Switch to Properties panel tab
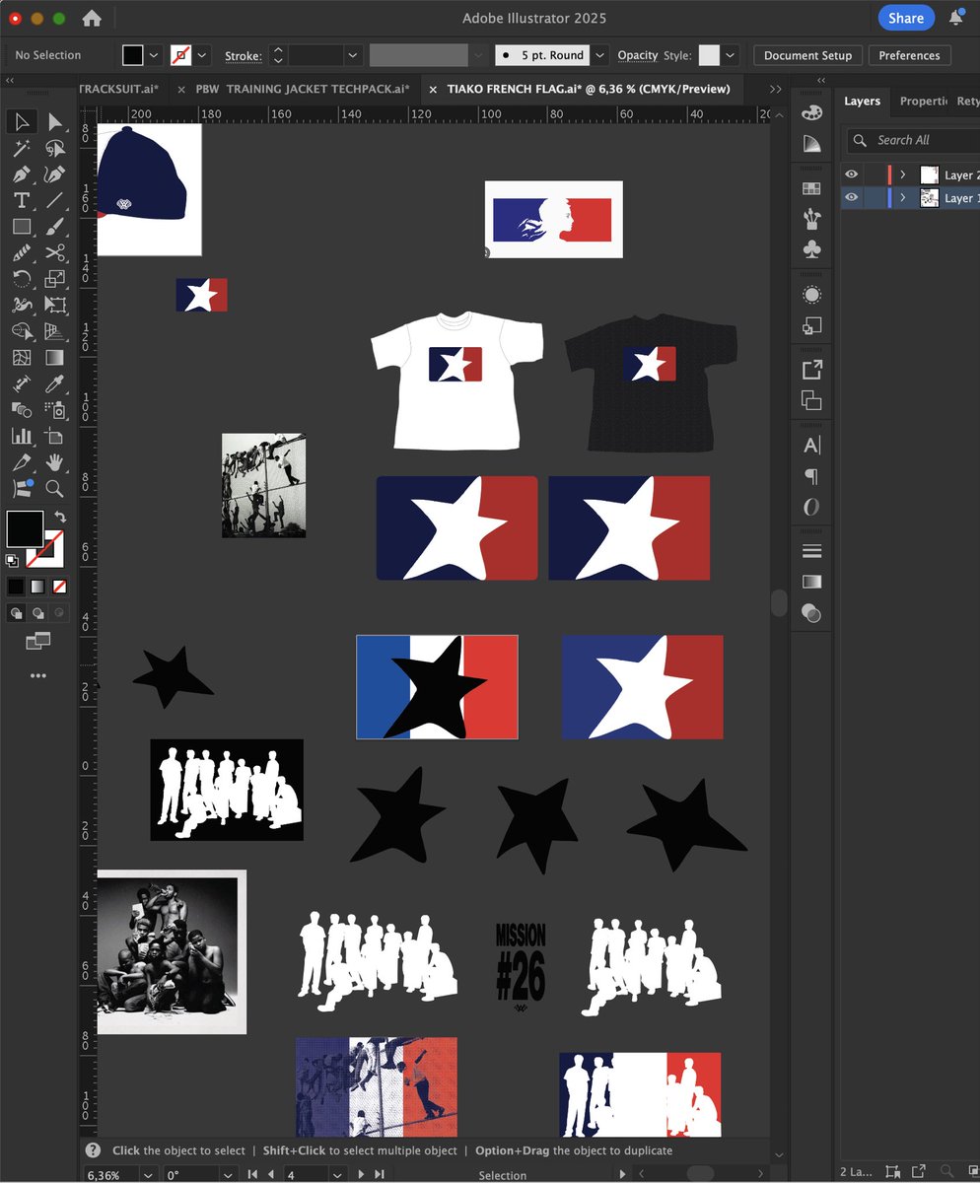The height and width of the screenshot is (1183, 980). pyautogui.click(x=923, y=101)
